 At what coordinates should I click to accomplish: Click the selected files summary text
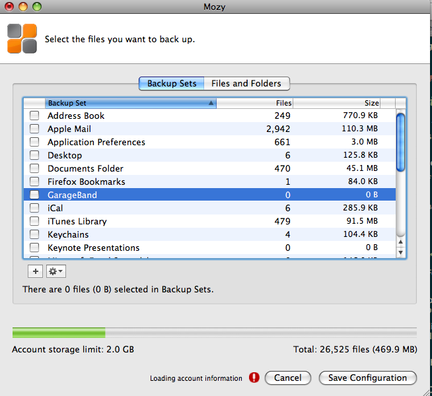[118, 289]
